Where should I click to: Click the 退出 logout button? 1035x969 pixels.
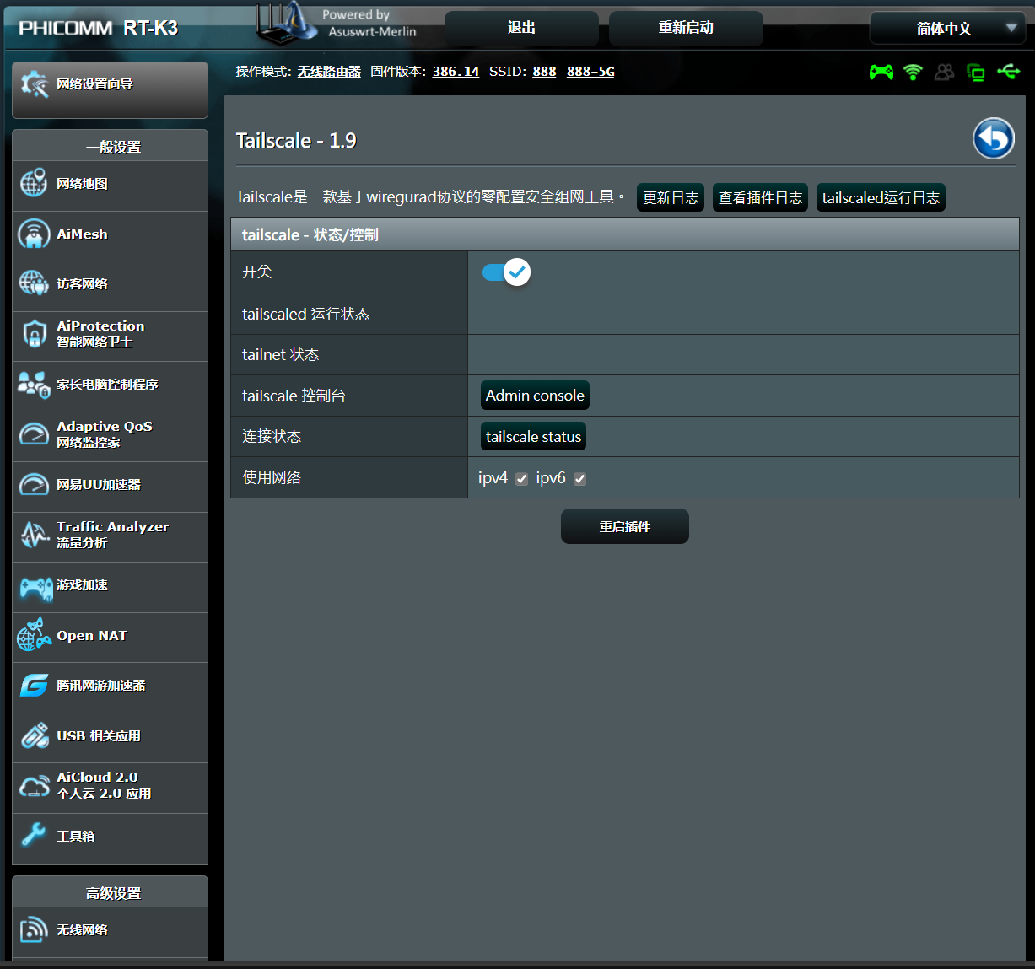(x=521, y=28)
